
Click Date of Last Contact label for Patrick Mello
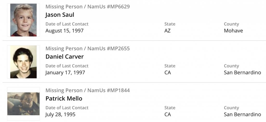67,108
